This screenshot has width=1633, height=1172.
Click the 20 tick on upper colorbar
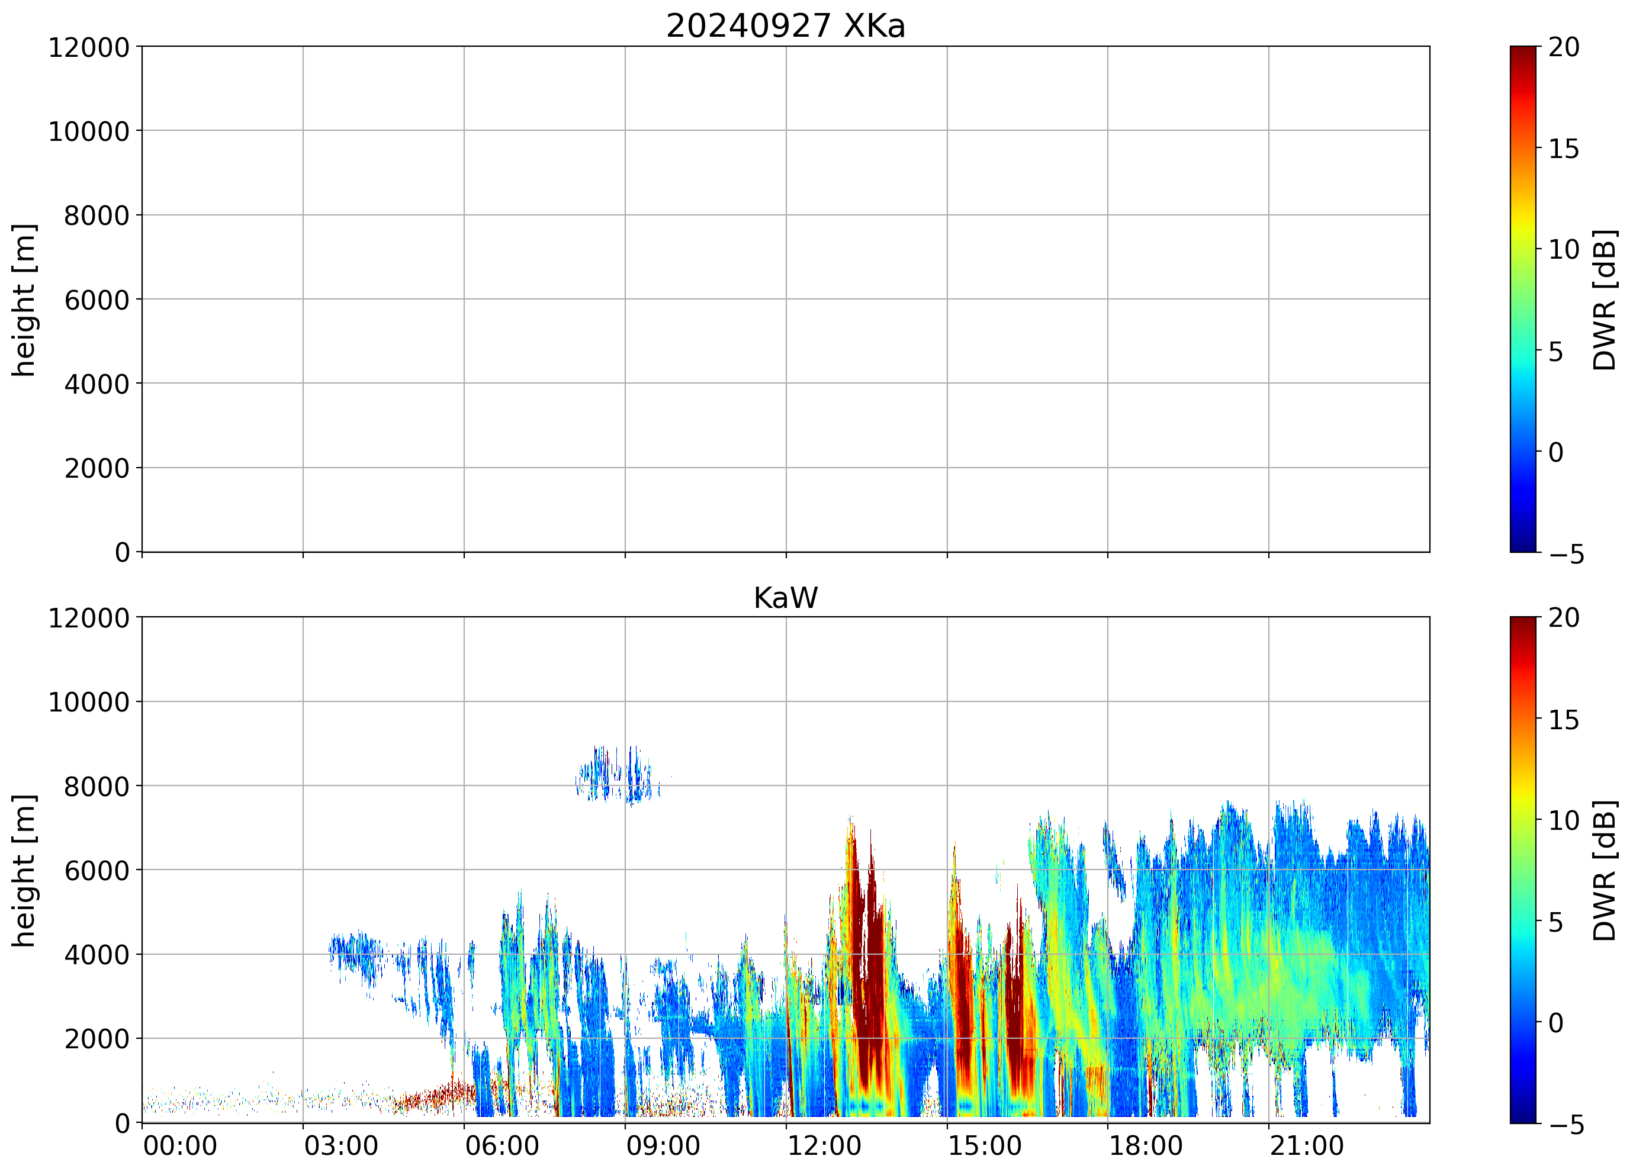point(1564,47)
